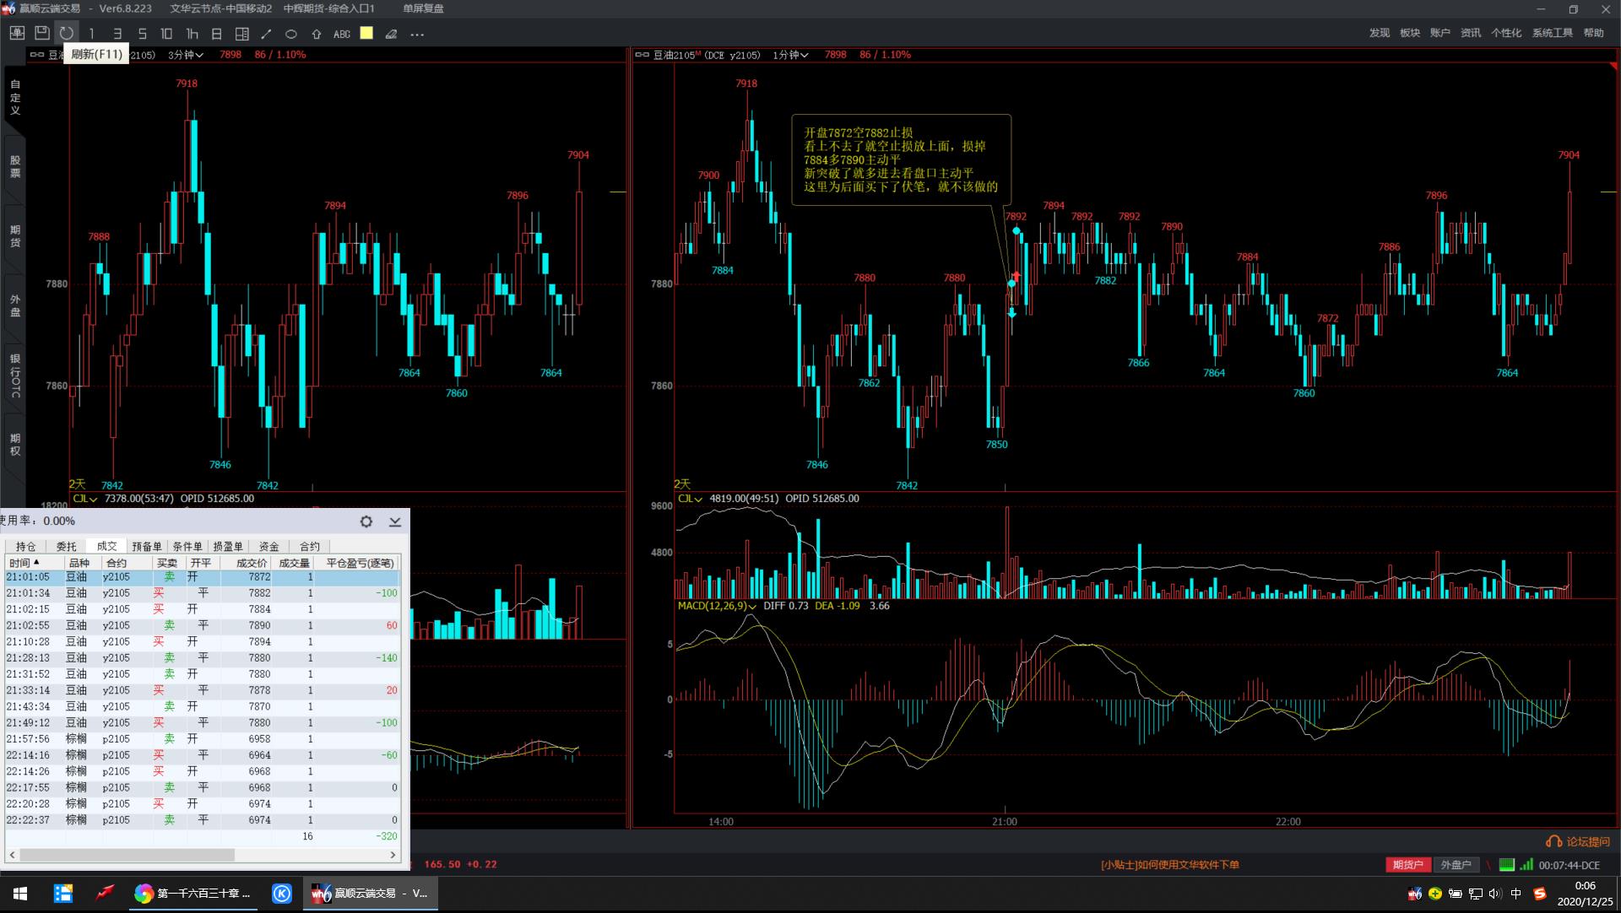
Task: Open the 板块 menu
Action: (1410, 33)
